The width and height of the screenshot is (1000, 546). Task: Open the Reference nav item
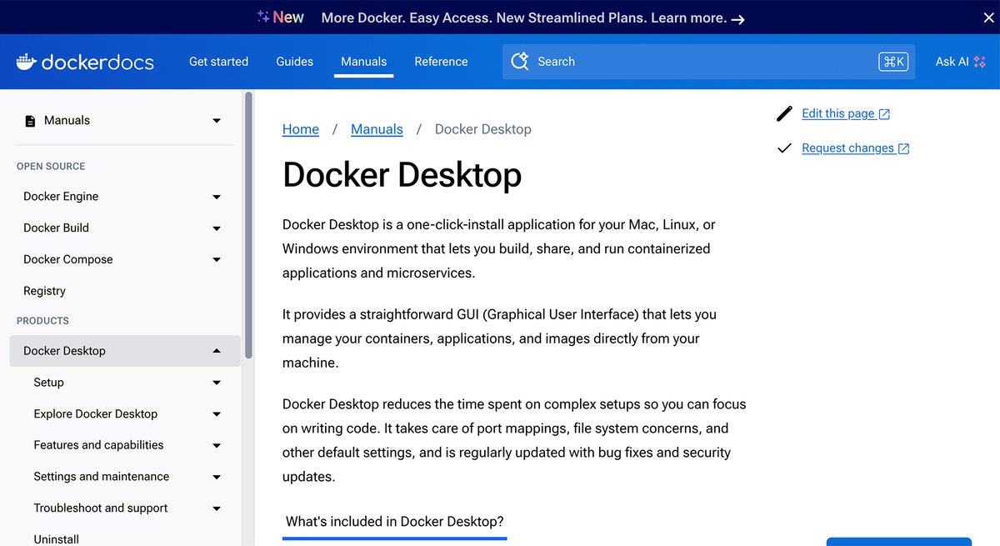pyautogui.click(x=441, y=62)
